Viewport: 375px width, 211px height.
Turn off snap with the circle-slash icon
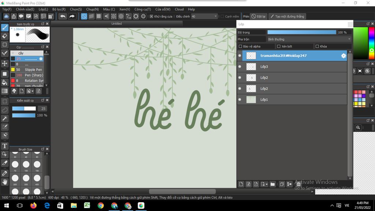(x=84, y=16)
